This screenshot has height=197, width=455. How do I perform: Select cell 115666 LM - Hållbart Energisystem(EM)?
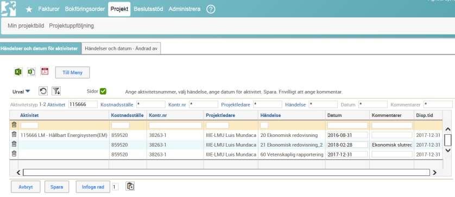point(64,135)
